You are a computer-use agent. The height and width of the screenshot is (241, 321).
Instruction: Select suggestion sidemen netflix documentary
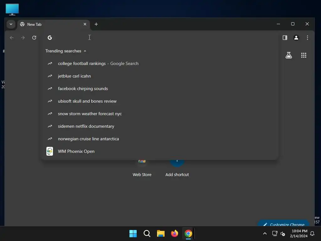pyautogui.click(x=160, y=126)
